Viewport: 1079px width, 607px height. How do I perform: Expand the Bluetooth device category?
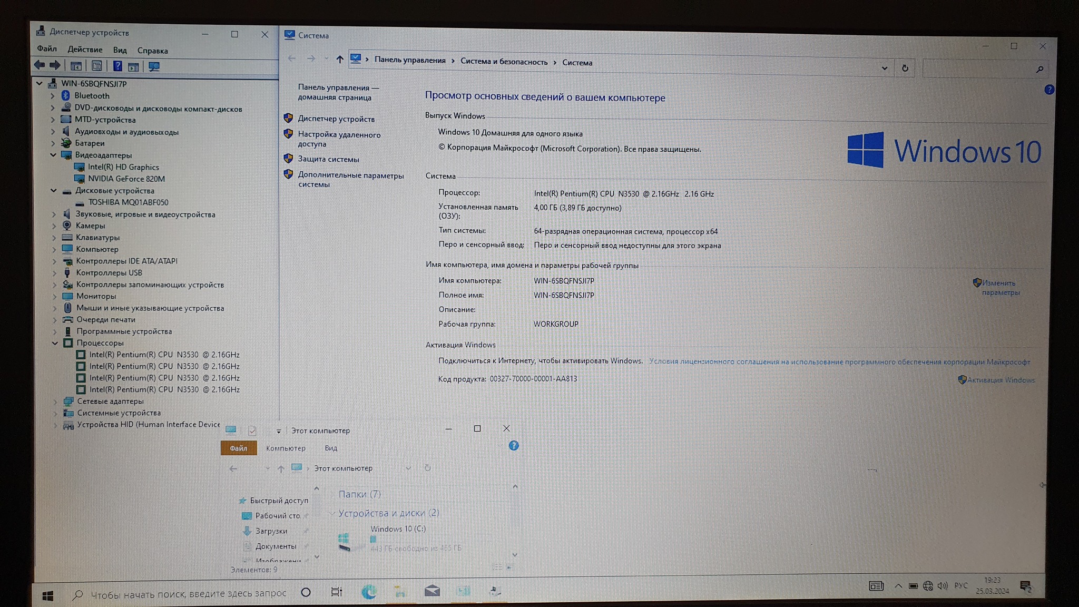tap(53, 96)
